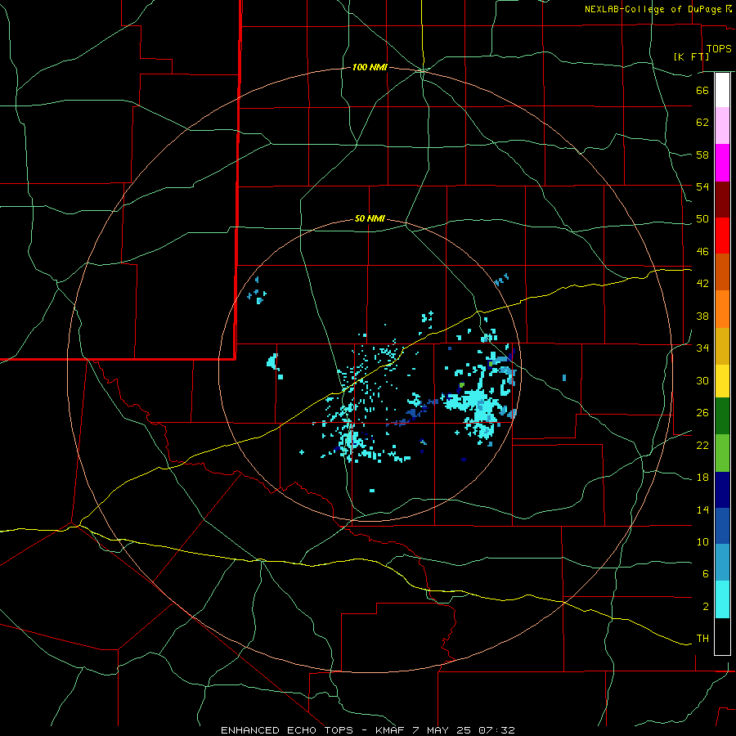Image resolution: width=736 pixels, height=736 pixels.
Task: Select the legend value 2
Action: (x=705, y=607)
